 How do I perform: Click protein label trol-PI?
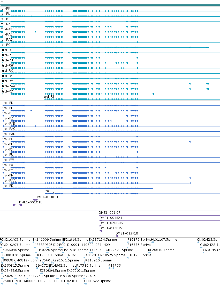point(7,144)
